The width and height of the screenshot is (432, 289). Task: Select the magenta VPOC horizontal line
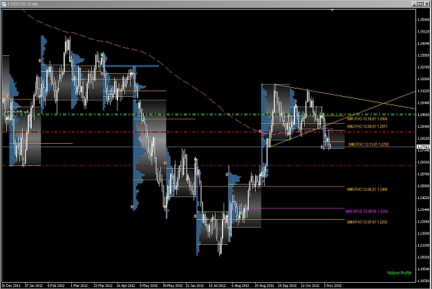pos(287,208)
